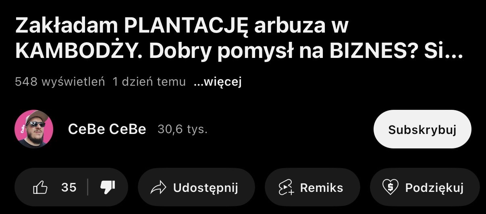This screenshot has height=214, width=486.
Task: Click the Remiks shorts icon
Action: (x=287, y=188)
